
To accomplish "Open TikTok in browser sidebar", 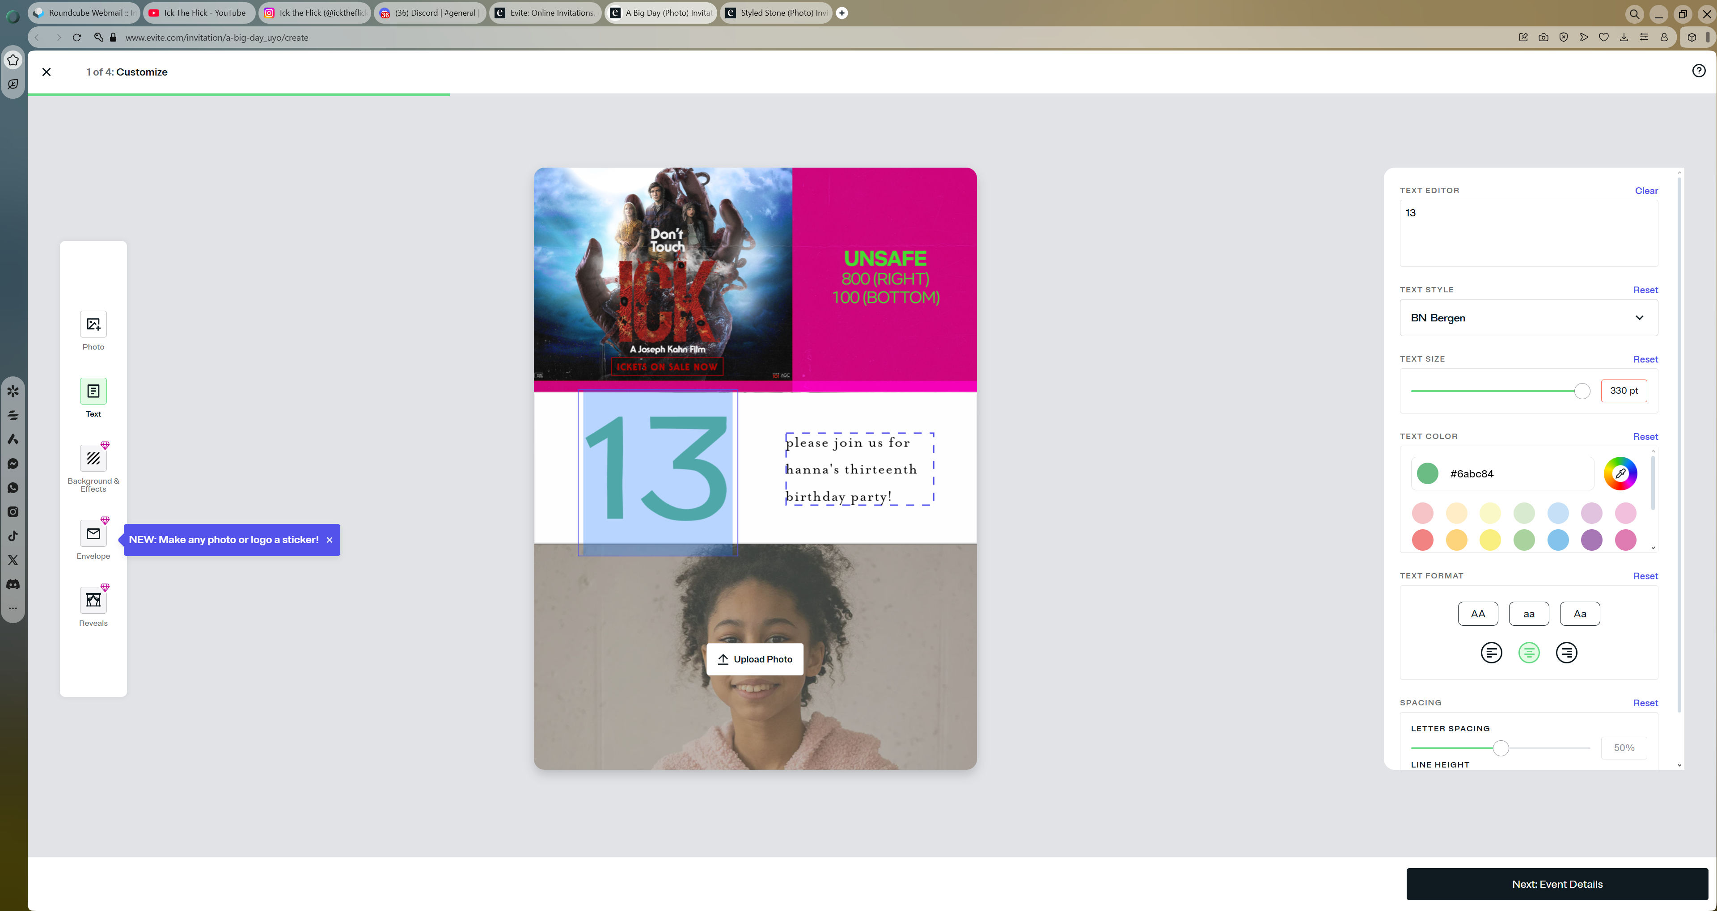I will coord(13,536).
